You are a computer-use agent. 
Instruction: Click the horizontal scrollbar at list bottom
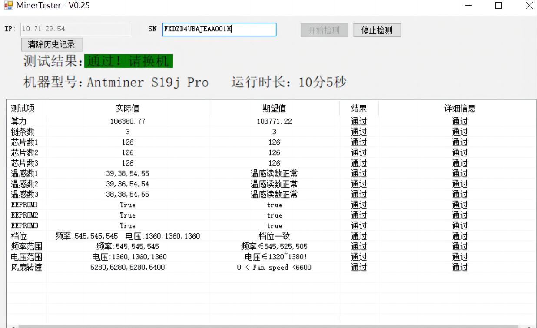coord(261,326)
